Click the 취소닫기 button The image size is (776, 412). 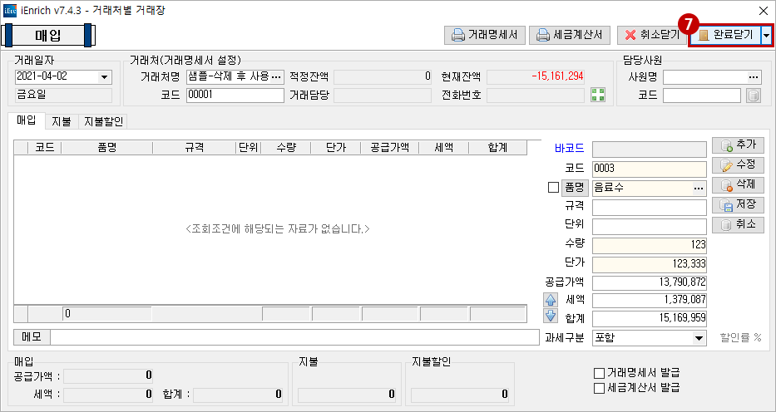tap(650, 35)
